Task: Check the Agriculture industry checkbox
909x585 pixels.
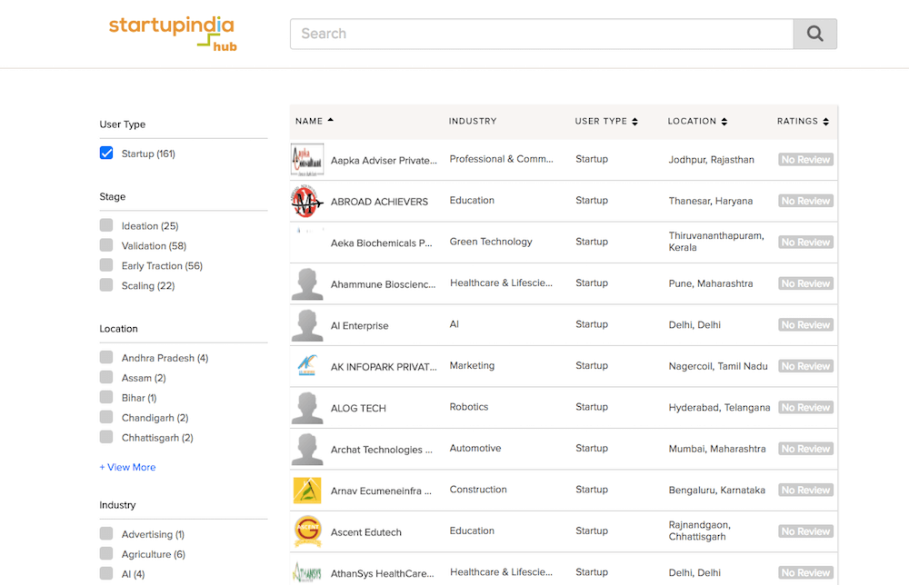Action: (x=106, y=554)
